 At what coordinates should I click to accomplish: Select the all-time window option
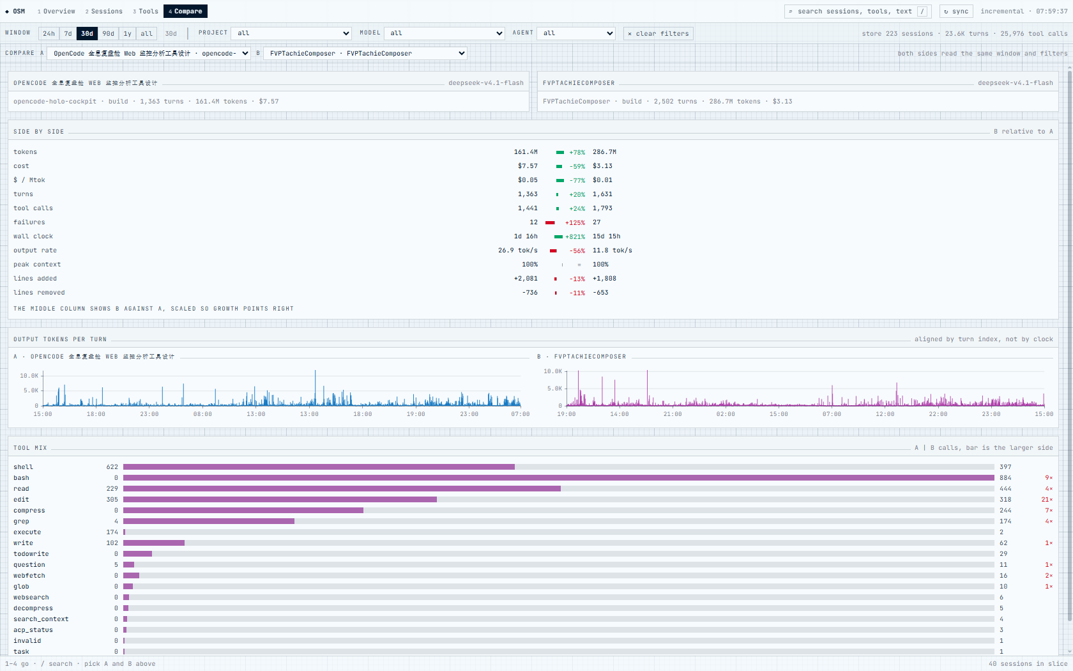146,33
